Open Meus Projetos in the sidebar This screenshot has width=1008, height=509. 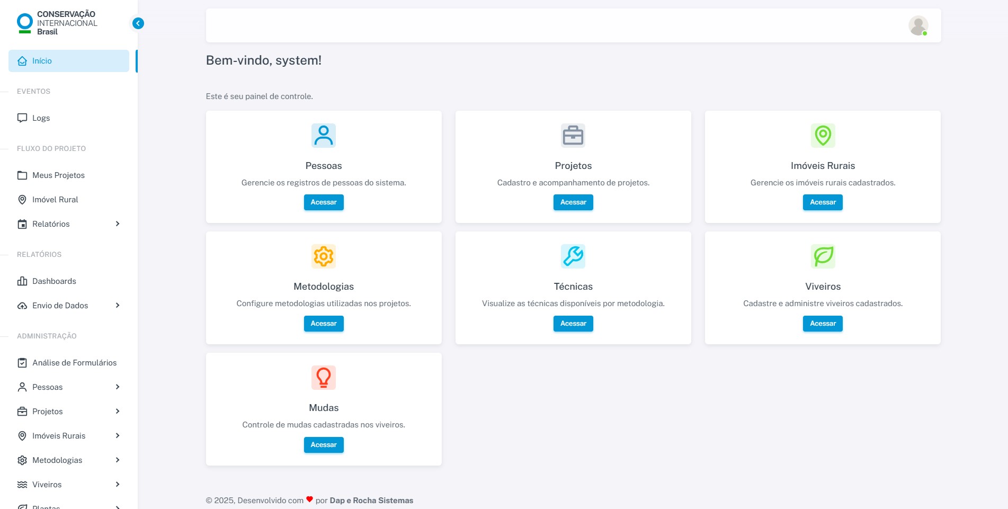point(69,175)
